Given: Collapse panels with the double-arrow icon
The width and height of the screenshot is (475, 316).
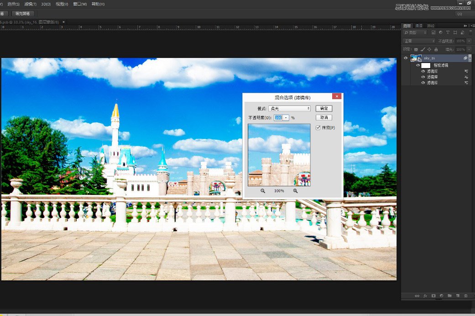Looking at the screenshot, I should coord(465,26).
